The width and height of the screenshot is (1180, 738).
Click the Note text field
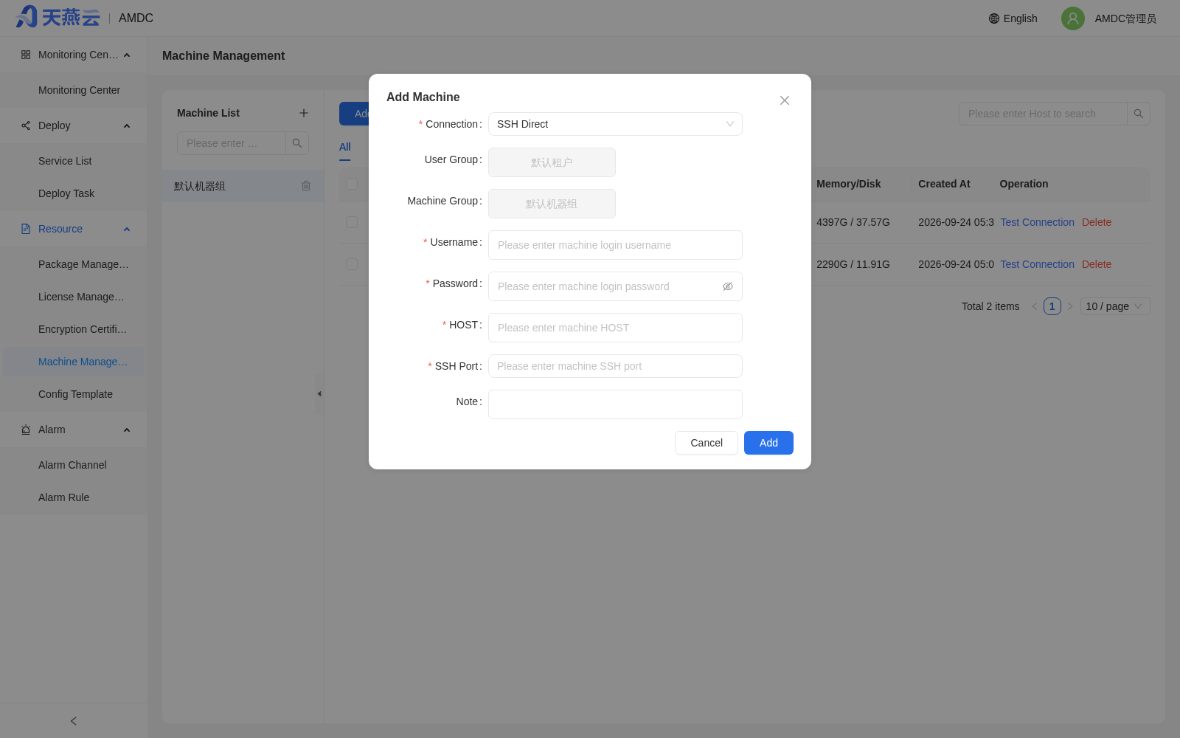click(615, 404)
